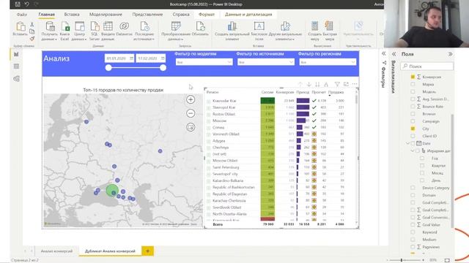This screenshot has height=263, width=469.
Task: Switch to the Справка ribbon tab
Action: pos(181,15)
